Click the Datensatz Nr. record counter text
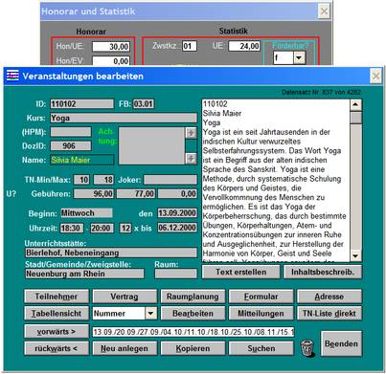 click(x=321, y=92)
